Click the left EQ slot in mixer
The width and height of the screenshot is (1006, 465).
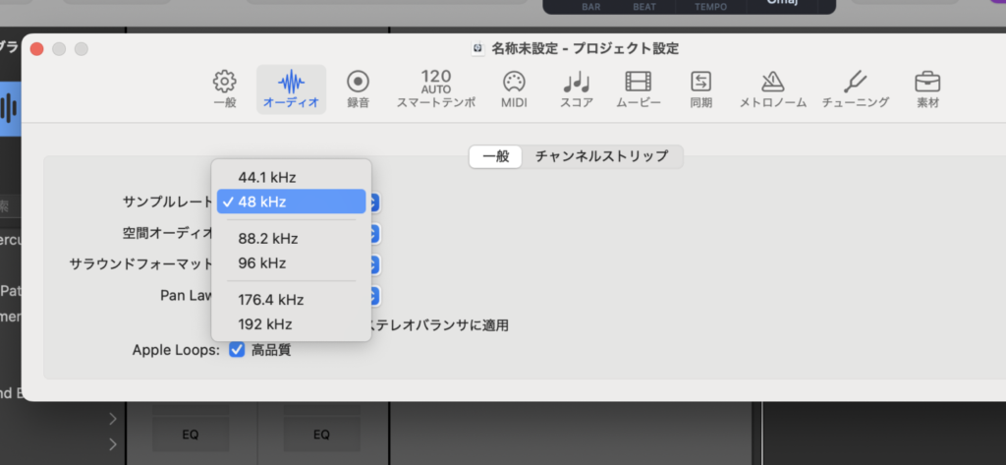click(191, 435)
